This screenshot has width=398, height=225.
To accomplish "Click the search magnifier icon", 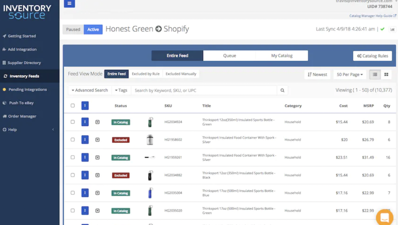I will (x=282, y=91).
